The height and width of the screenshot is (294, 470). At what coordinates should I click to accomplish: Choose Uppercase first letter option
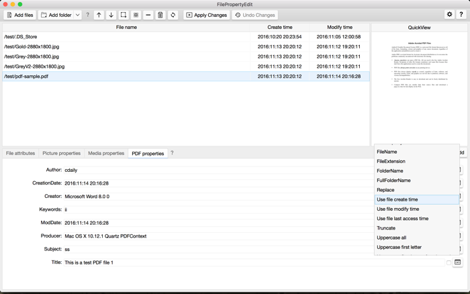click(x=417, y=247)
